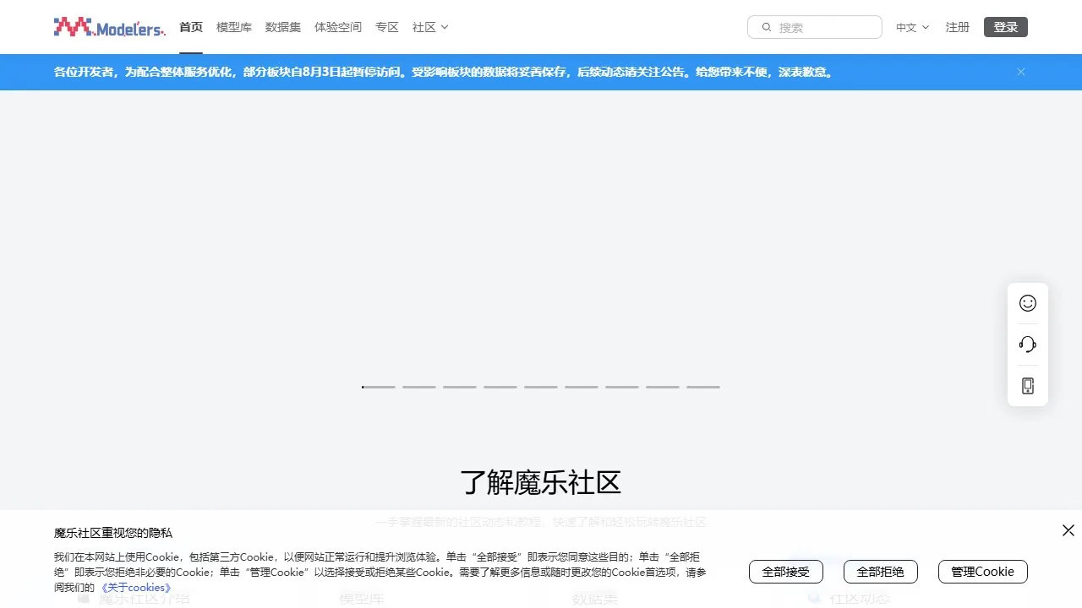Open the headset customer support icon

pos(1028,345)
